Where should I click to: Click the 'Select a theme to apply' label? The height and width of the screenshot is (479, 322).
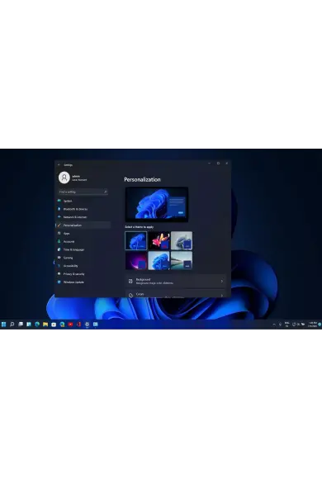tap(140, 227)
